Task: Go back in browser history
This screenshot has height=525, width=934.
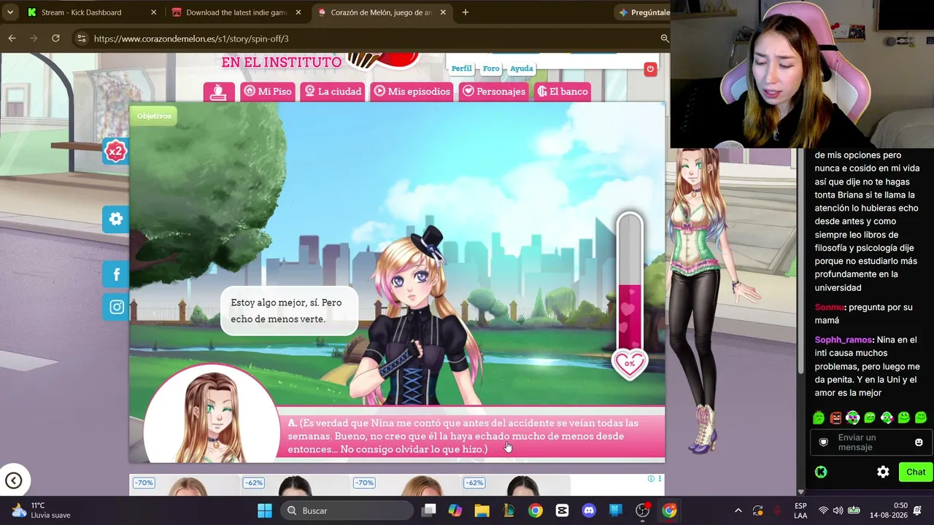Action: (x=12, y=39)
